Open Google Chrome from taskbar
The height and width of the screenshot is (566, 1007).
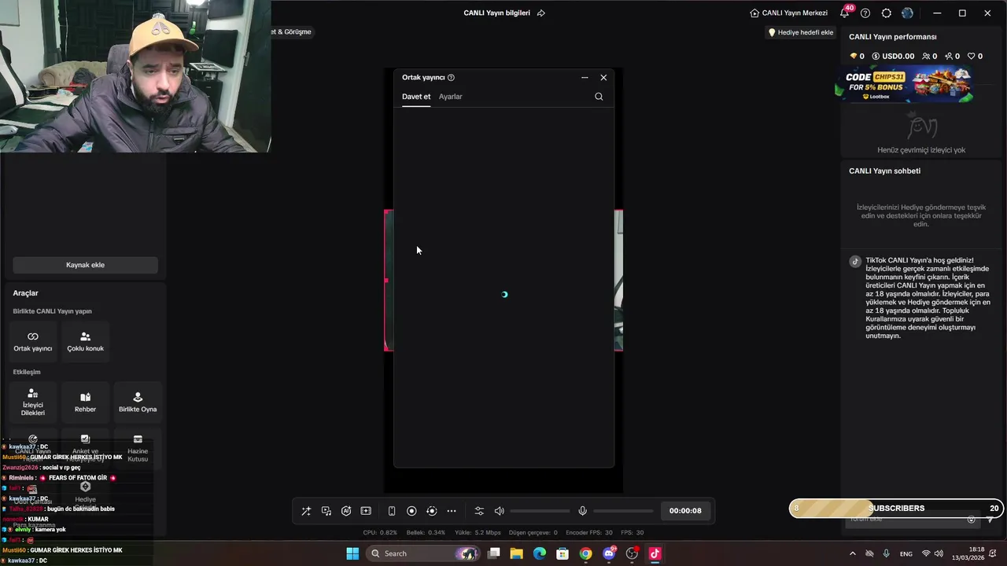pos(585,553)
